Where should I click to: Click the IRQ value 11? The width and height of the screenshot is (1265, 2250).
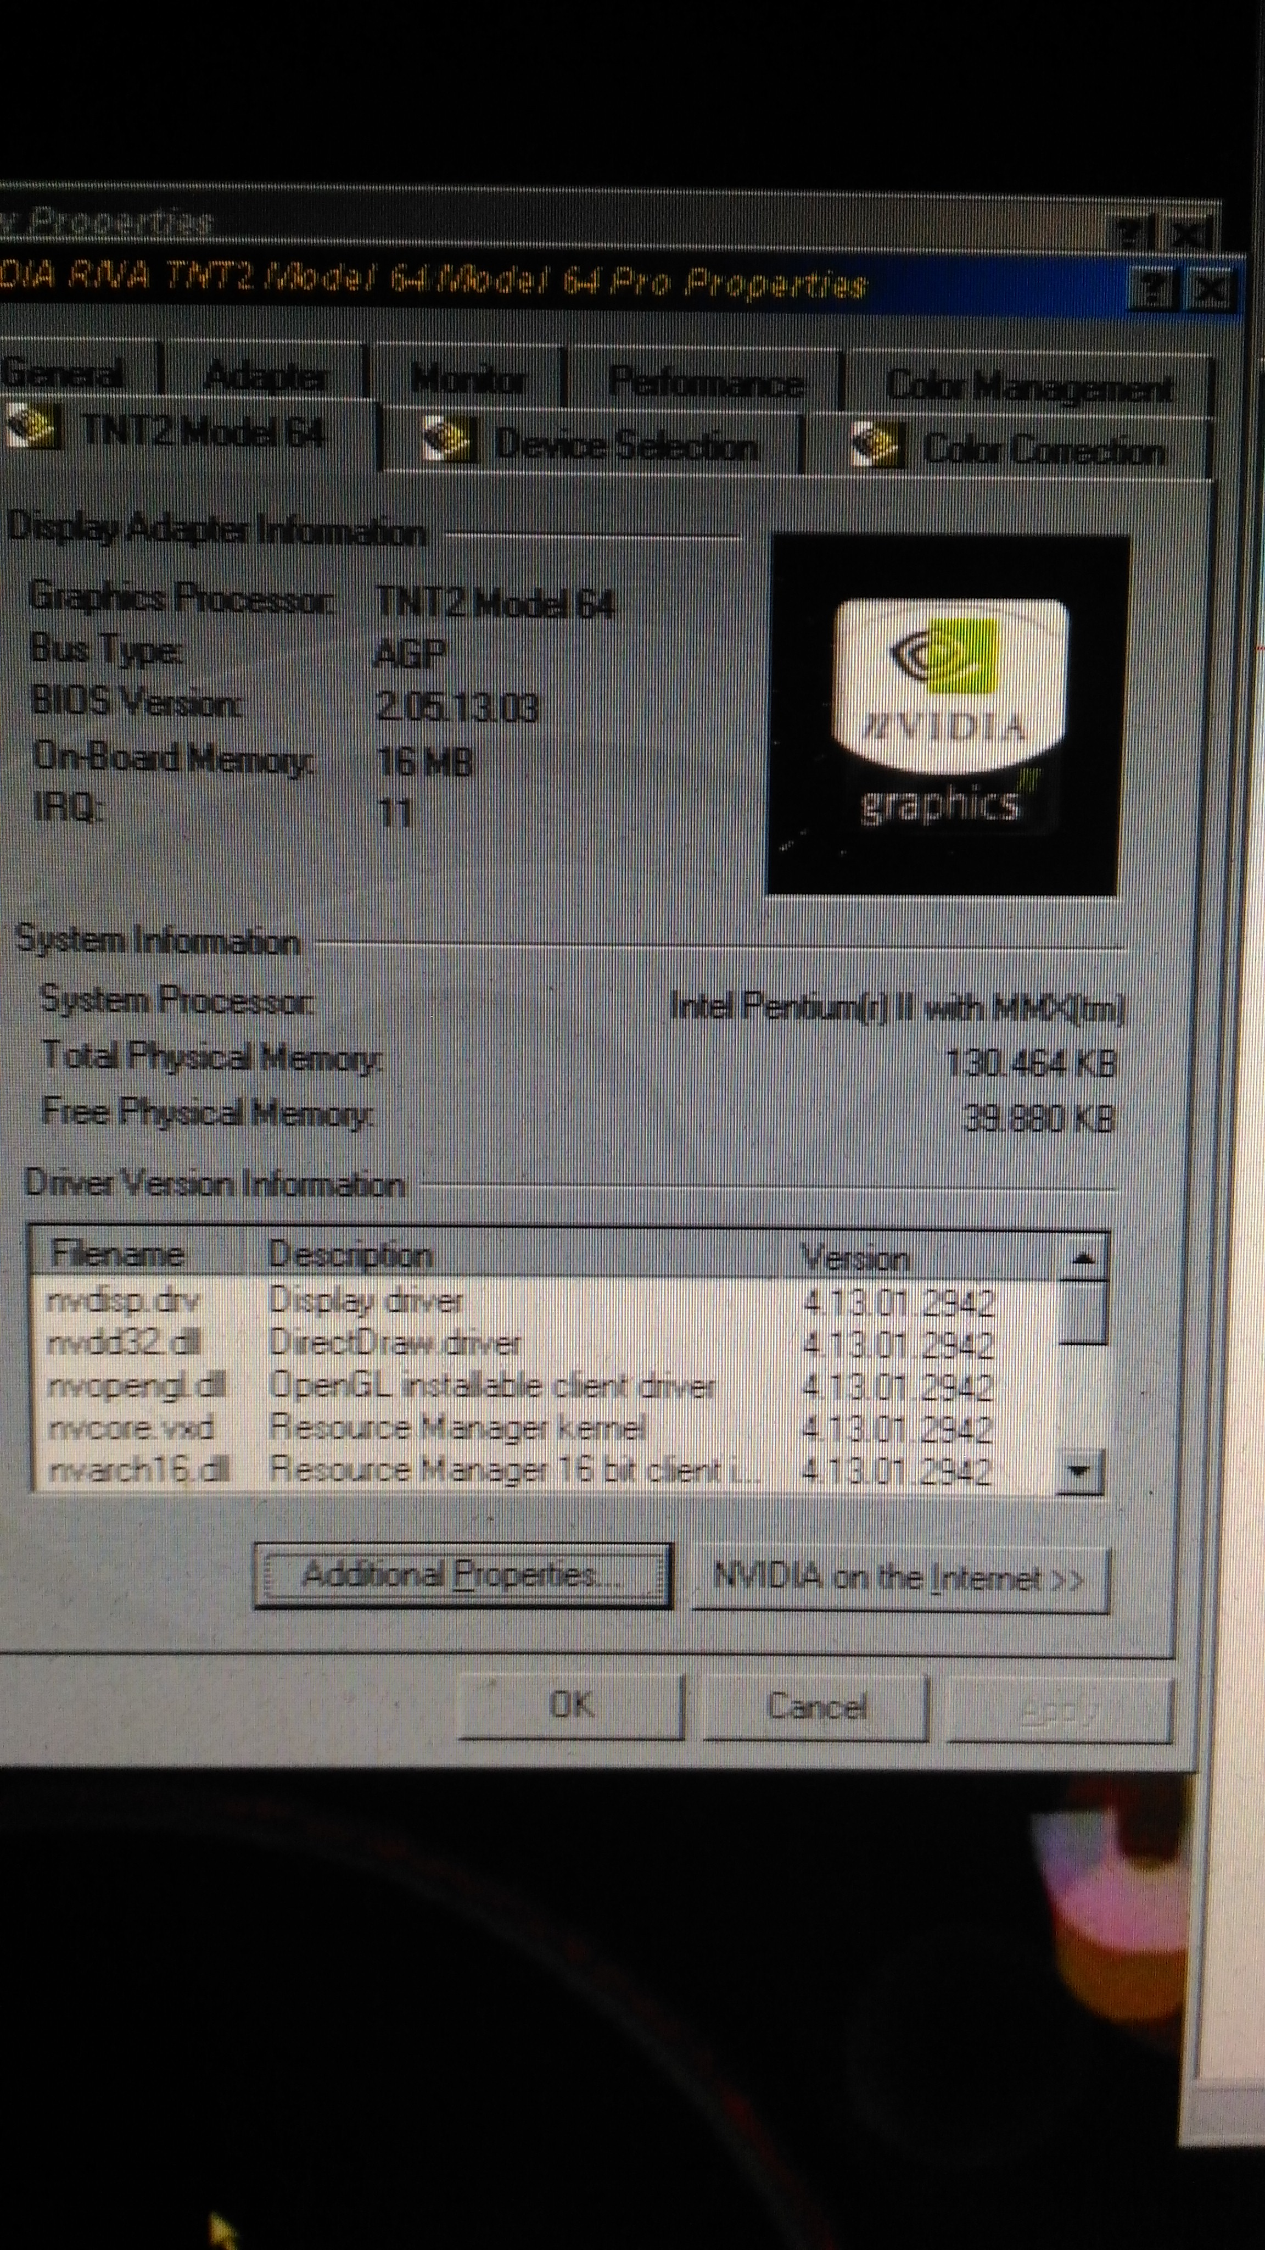pos(395,814)
